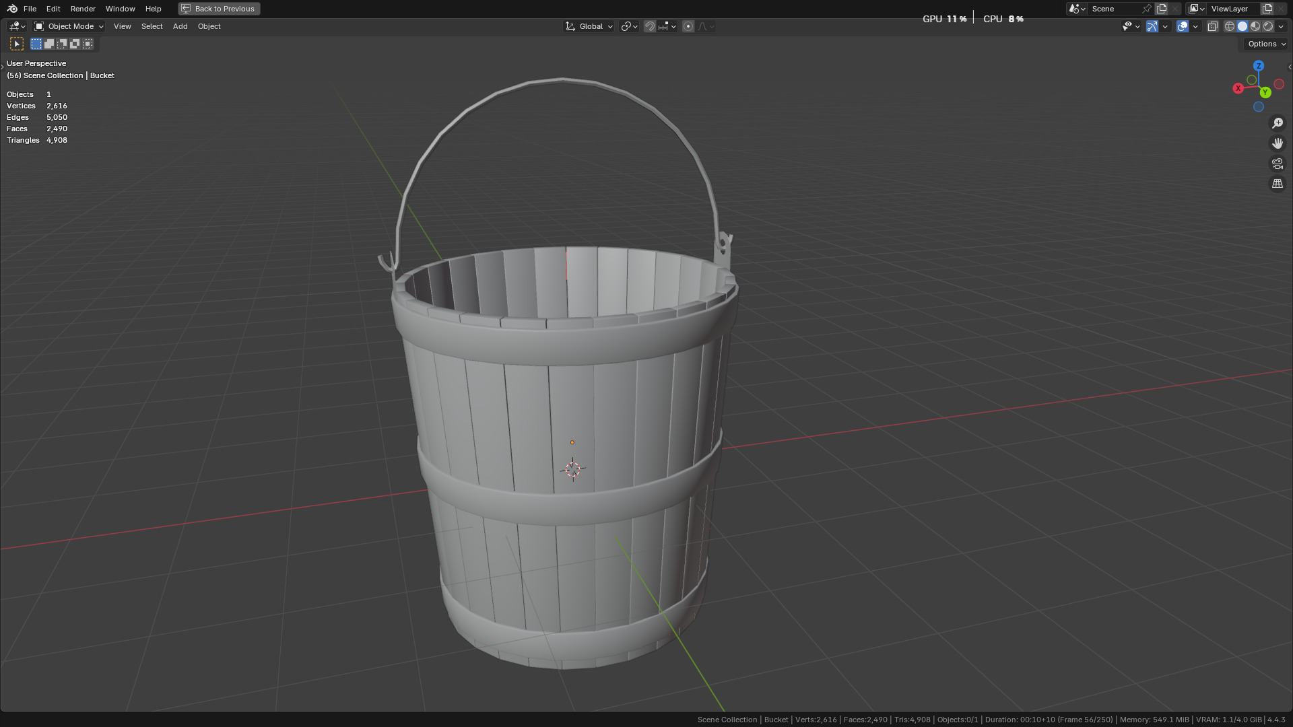Image resolution: width=1293 pixels, height=727 pixels.
Task: Toggle the camera view icon
Action: (1278, 164)
